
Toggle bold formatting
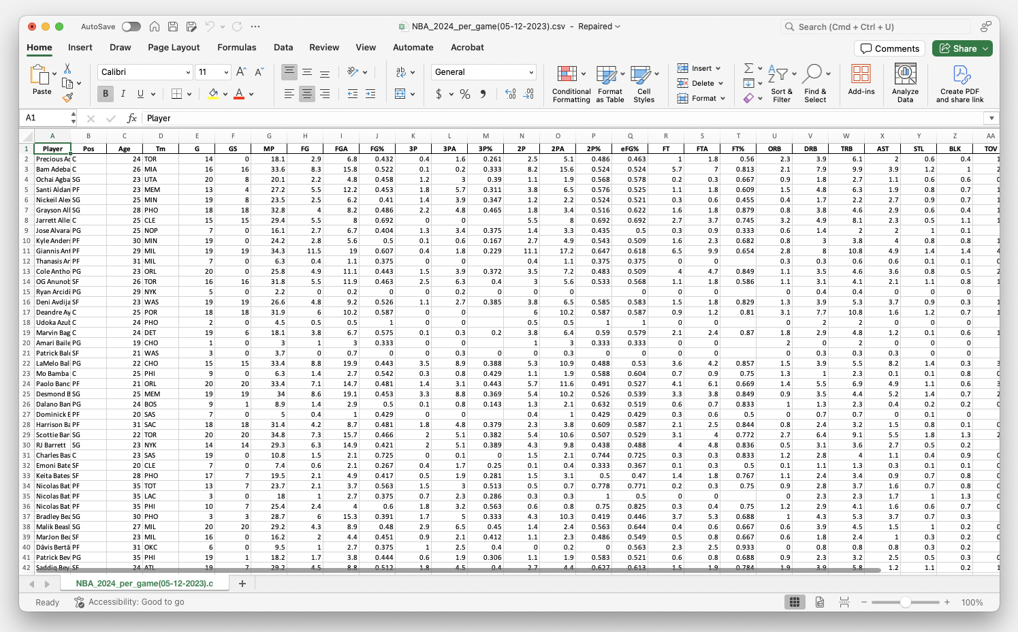(105, 93)
